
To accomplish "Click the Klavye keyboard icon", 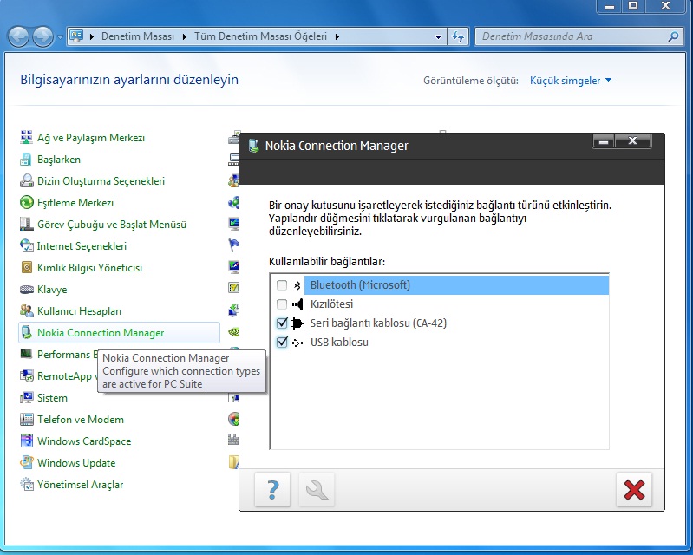I will pos(27,290).
